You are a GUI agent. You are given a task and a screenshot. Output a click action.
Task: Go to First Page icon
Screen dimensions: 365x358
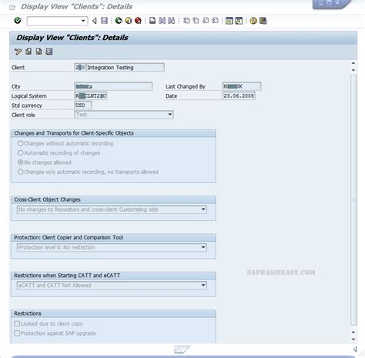click(186, 21)
